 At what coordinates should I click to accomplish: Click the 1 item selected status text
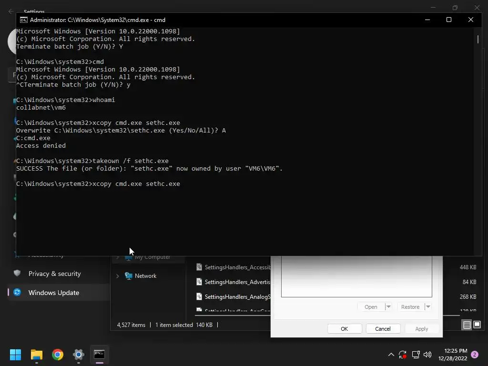pyautogui.click(x=174, y=325)
